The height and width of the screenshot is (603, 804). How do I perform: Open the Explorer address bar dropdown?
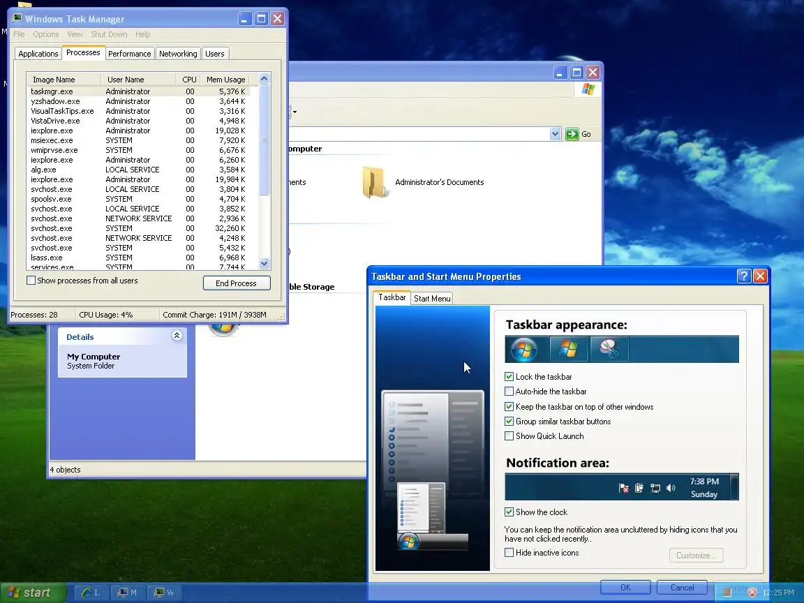(x=555, y=134)
